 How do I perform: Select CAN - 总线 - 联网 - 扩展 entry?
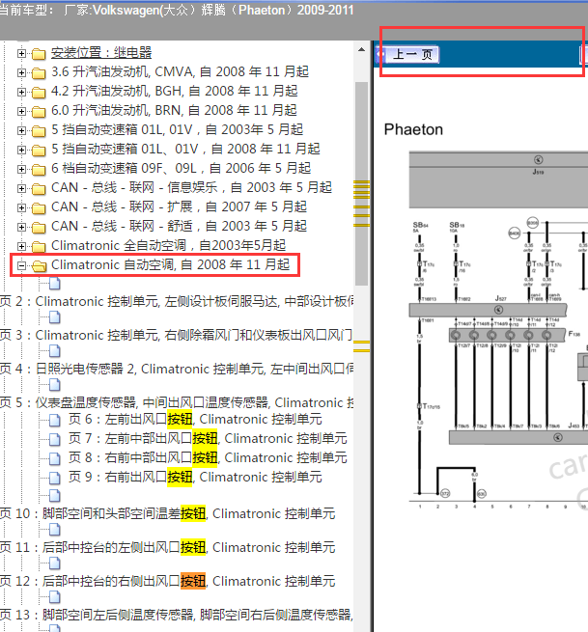pyautogui.click(x=179, y=207)
